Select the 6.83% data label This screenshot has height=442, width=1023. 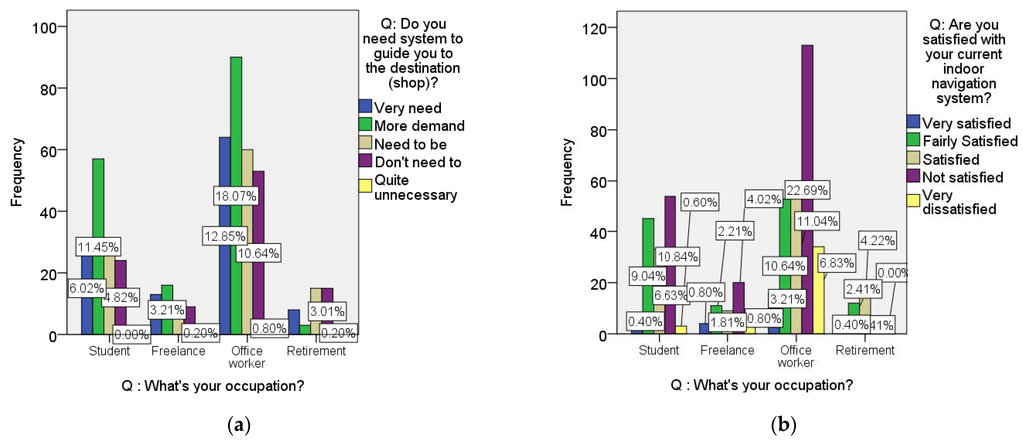(x=837, y=262)
